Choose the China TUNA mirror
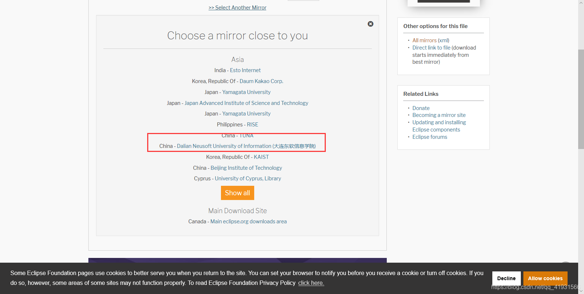Screen dimensions: 584x294 [x=246, y=136]
